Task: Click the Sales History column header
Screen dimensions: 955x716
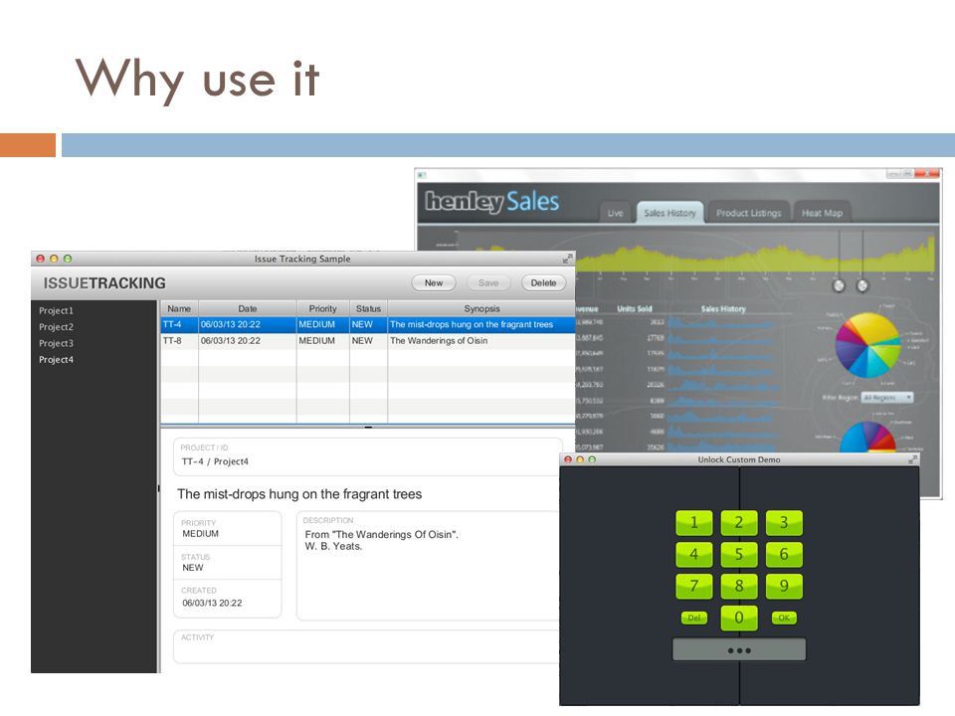Action: pyautogui.click(x=723, y=308)
